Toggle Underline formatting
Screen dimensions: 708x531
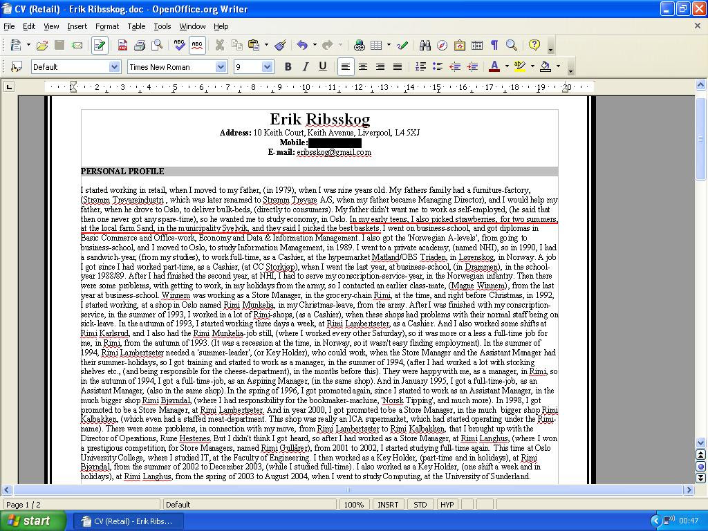pyautogui.click(x=322, y=67)
